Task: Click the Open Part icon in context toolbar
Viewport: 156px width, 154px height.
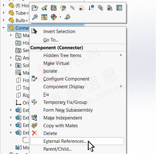Action: [x=35, y=8]
